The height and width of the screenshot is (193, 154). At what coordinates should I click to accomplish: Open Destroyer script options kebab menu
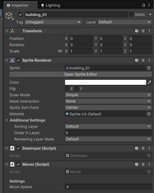click(149, 148)
